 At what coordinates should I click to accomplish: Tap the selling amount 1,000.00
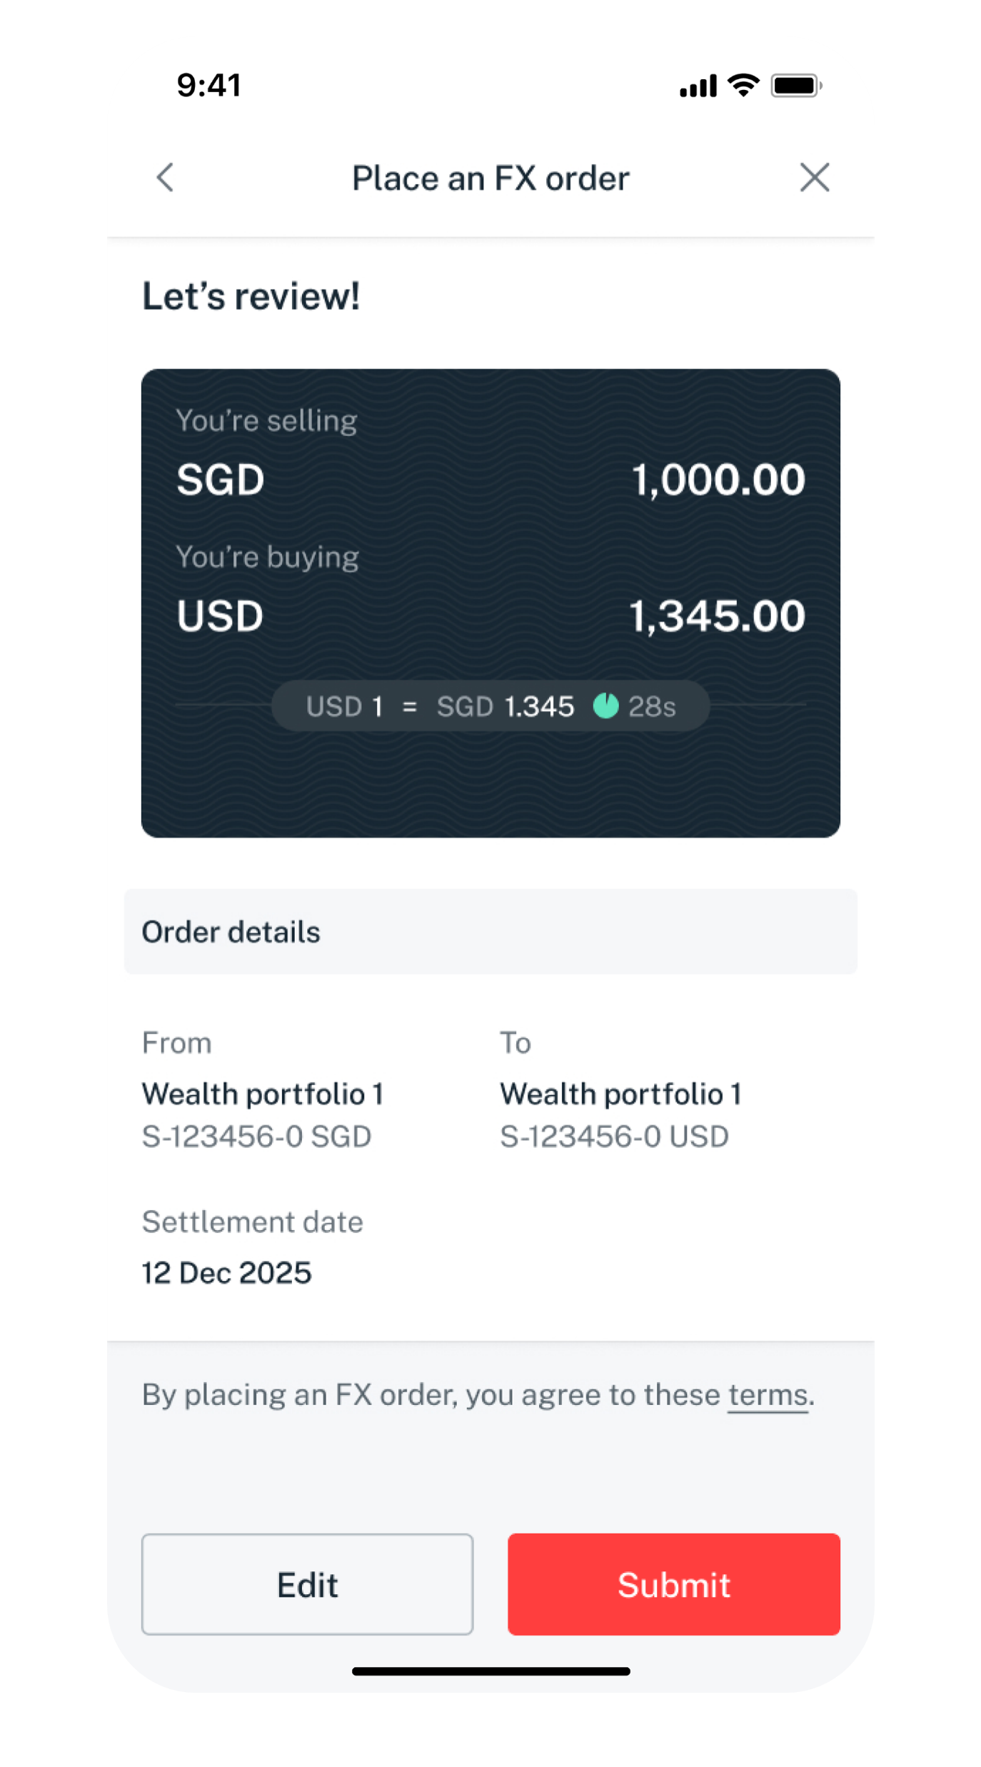718,479
